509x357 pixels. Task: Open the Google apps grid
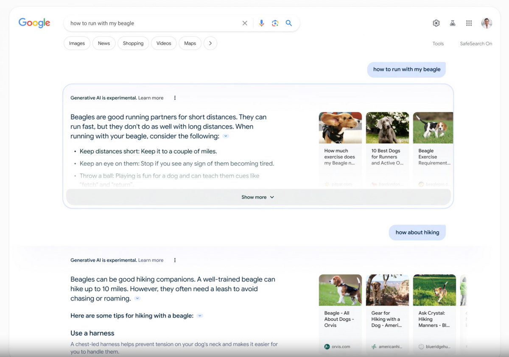469,23
